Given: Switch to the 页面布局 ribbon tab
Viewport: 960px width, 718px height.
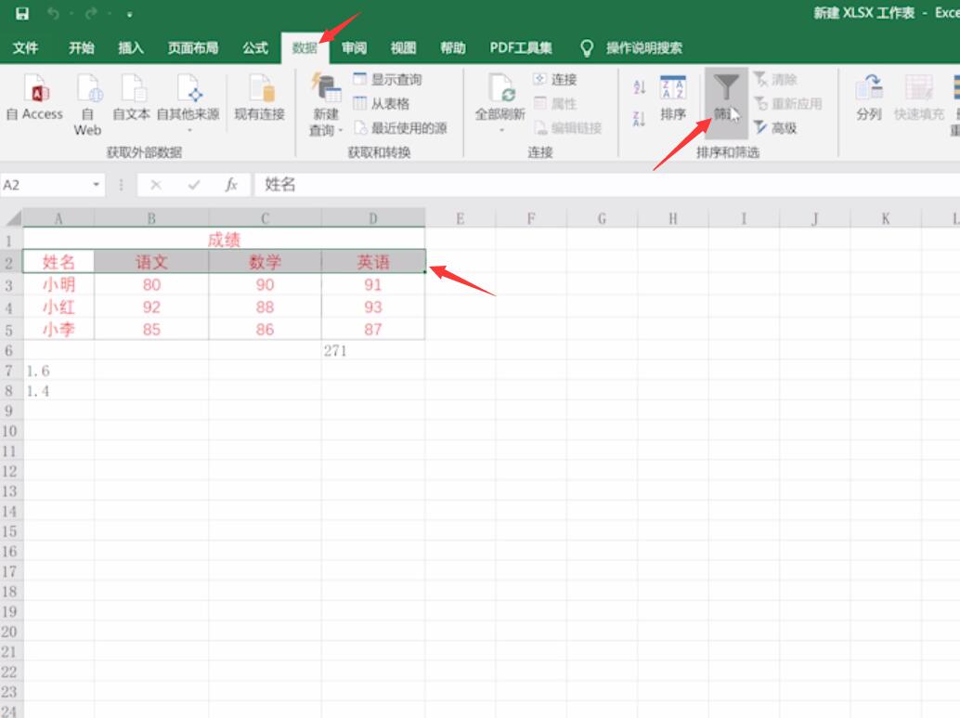Looking at the screenshot, I should click(x=193, y=47).
